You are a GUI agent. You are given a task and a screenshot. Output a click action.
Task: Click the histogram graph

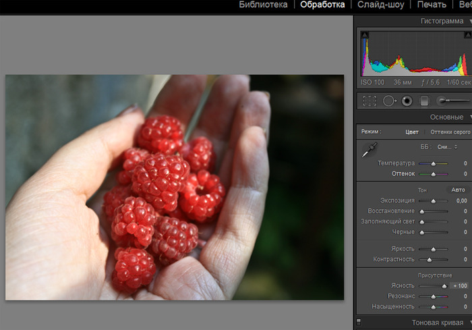pyautogui.click(x=416, y=53)
